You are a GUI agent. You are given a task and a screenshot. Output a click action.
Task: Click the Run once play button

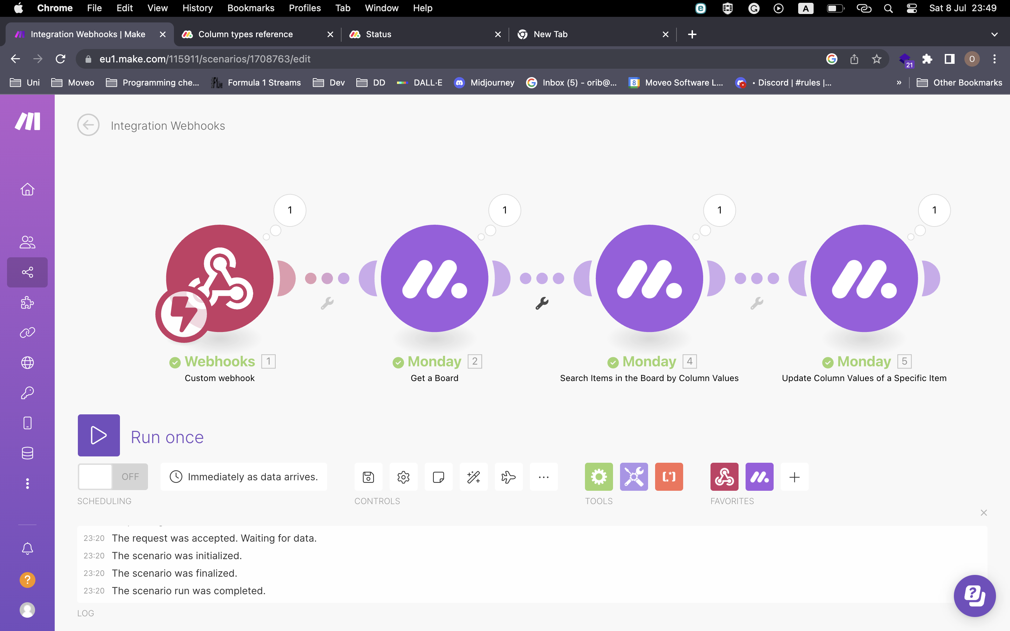pyautogui.click(x=99, y=435)
